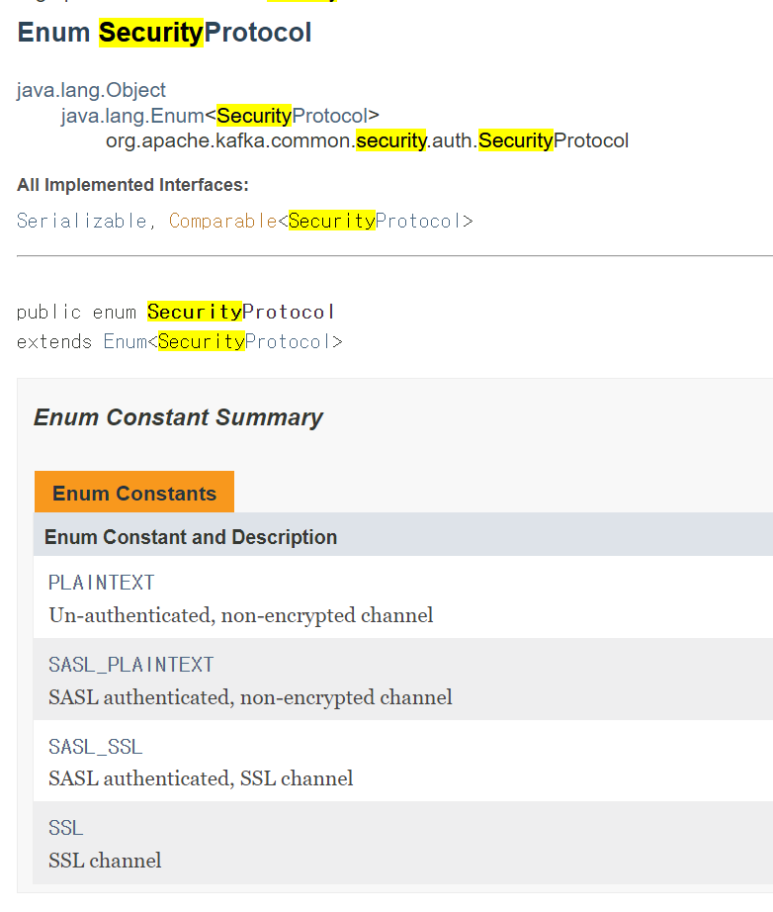Click the org.apache.kafka.common.security.auth.SecurityProtocol class path

(367, 140)
